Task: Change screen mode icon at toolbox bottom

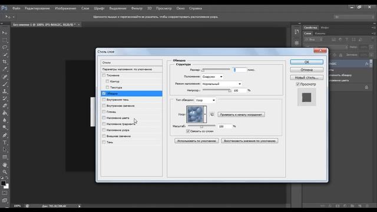Action: (x=5, y=200)
